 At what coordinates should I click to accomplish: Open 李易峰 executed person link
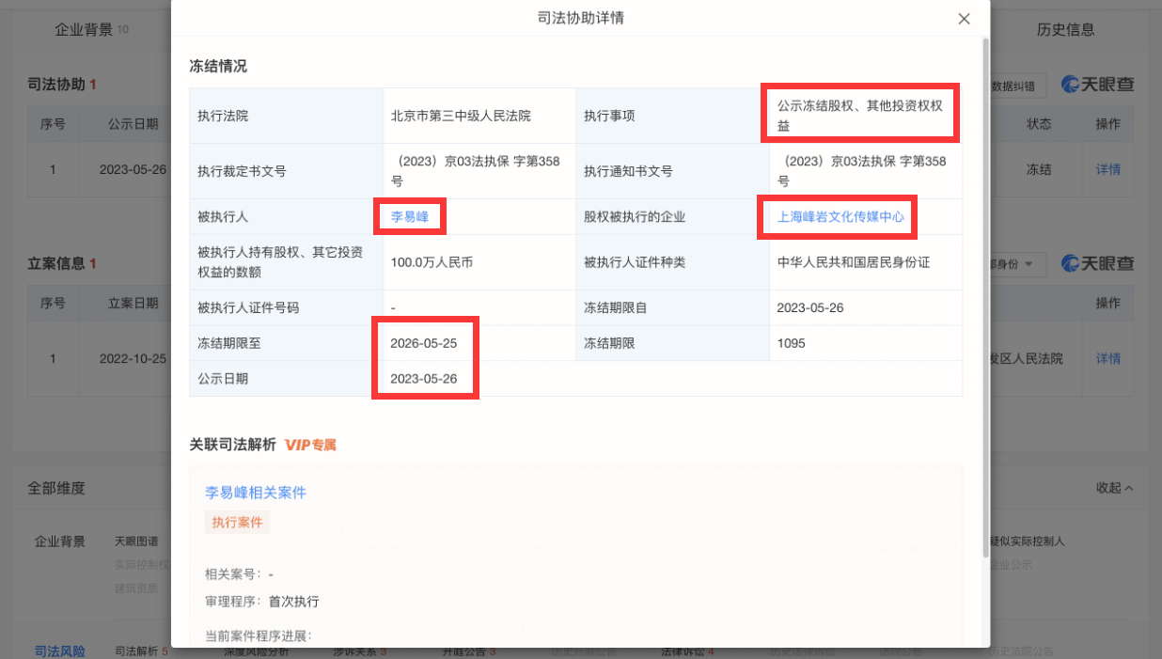click(x=410, y=217)
